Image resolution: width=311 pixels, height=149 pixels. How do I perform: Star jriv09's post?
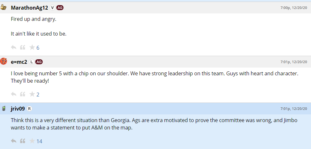click(x=32, y=141)
